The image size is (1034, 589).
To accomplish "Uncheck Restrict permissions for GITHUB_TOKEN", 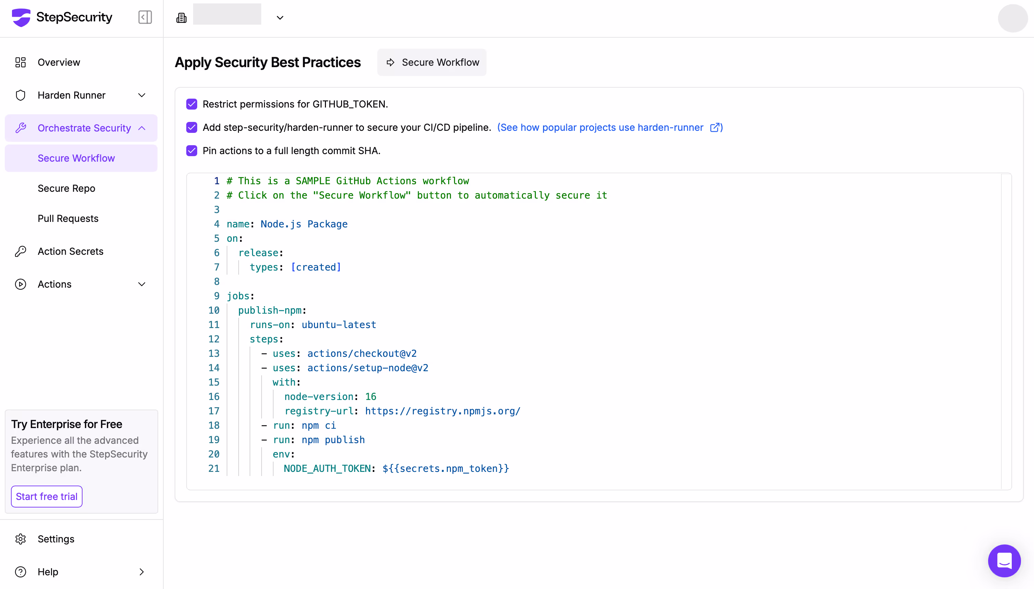I will point(192,104).
